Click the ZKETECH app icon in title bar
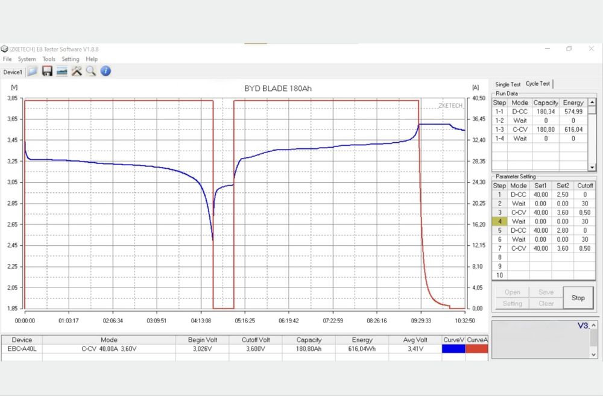This screenshot has height=396, width=603. (5, 49)
